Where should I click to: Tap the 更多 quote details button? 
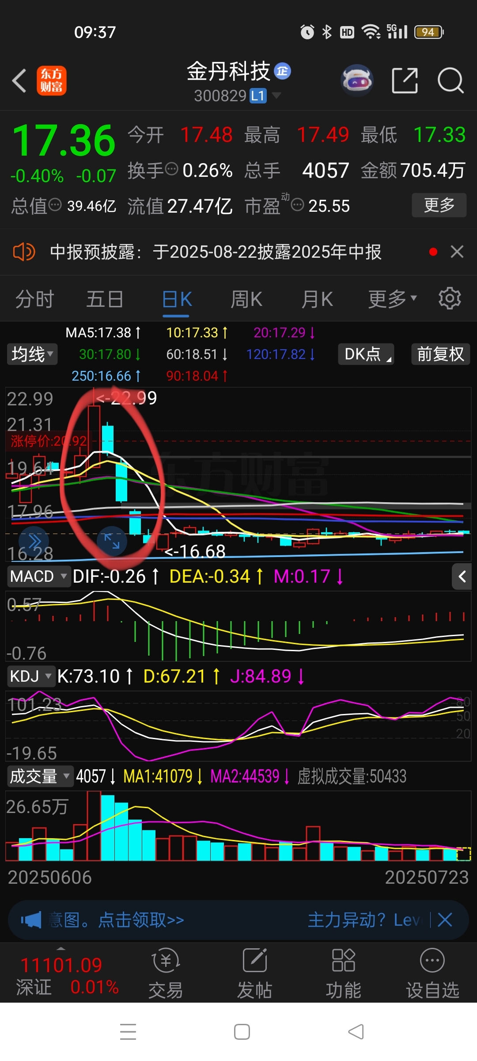(x=439, y=205)
